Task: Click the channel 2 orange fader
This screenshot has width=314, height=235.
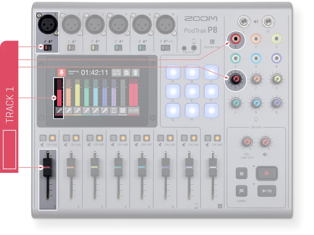Action: pos(70,168)
